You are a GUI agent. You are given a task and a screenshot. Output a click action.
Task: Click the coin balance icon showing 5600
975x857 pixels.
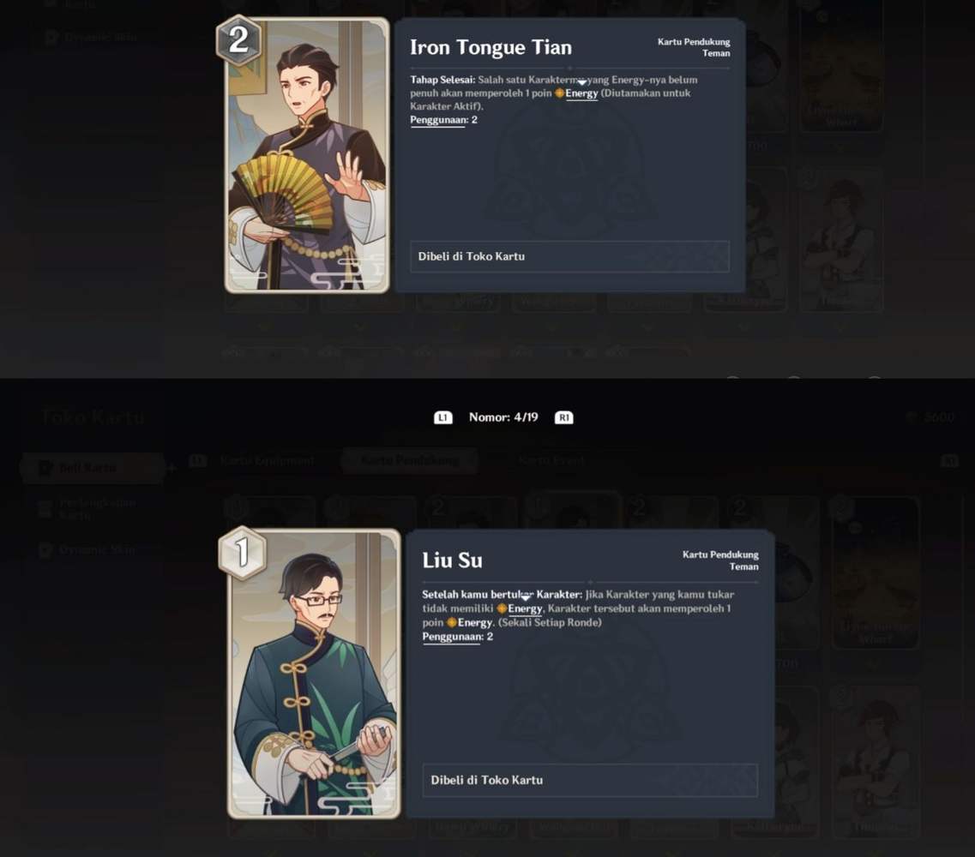[911, 417]
